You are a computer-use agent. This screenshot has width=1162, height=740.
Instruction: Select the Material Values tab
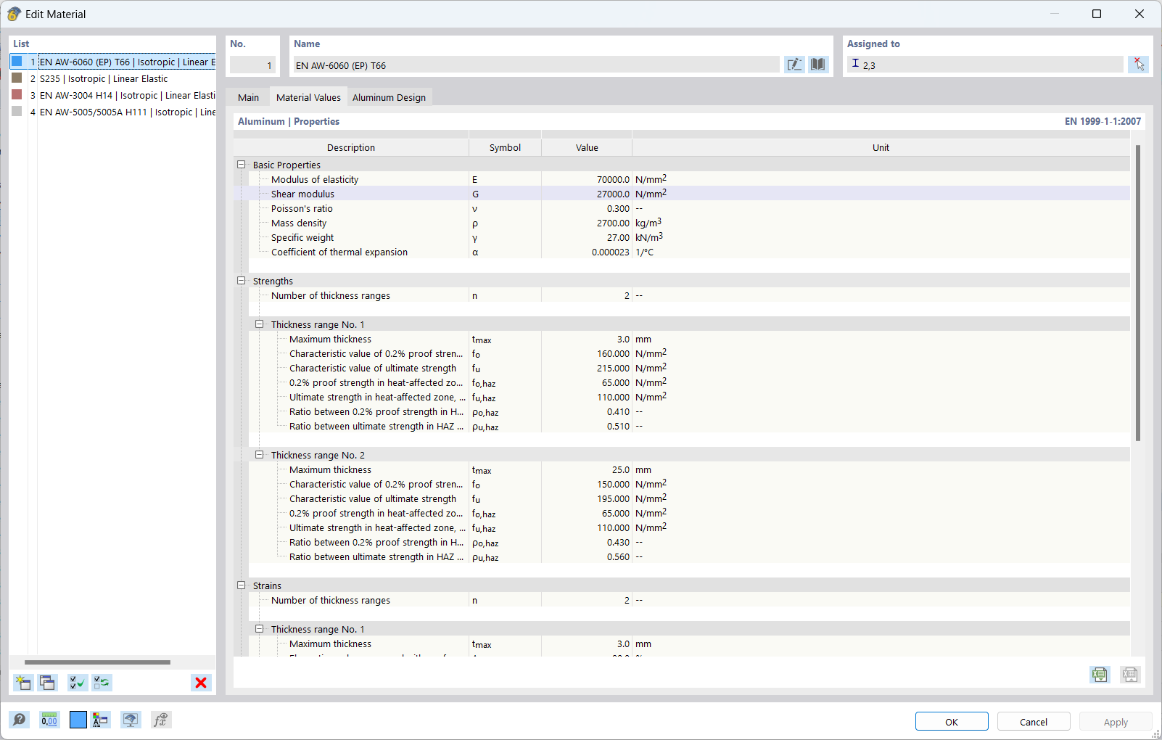pyautogui.click(x=308, y=97)
